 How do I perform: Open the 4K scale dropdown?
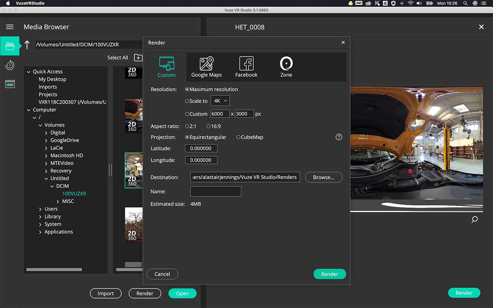220,101
